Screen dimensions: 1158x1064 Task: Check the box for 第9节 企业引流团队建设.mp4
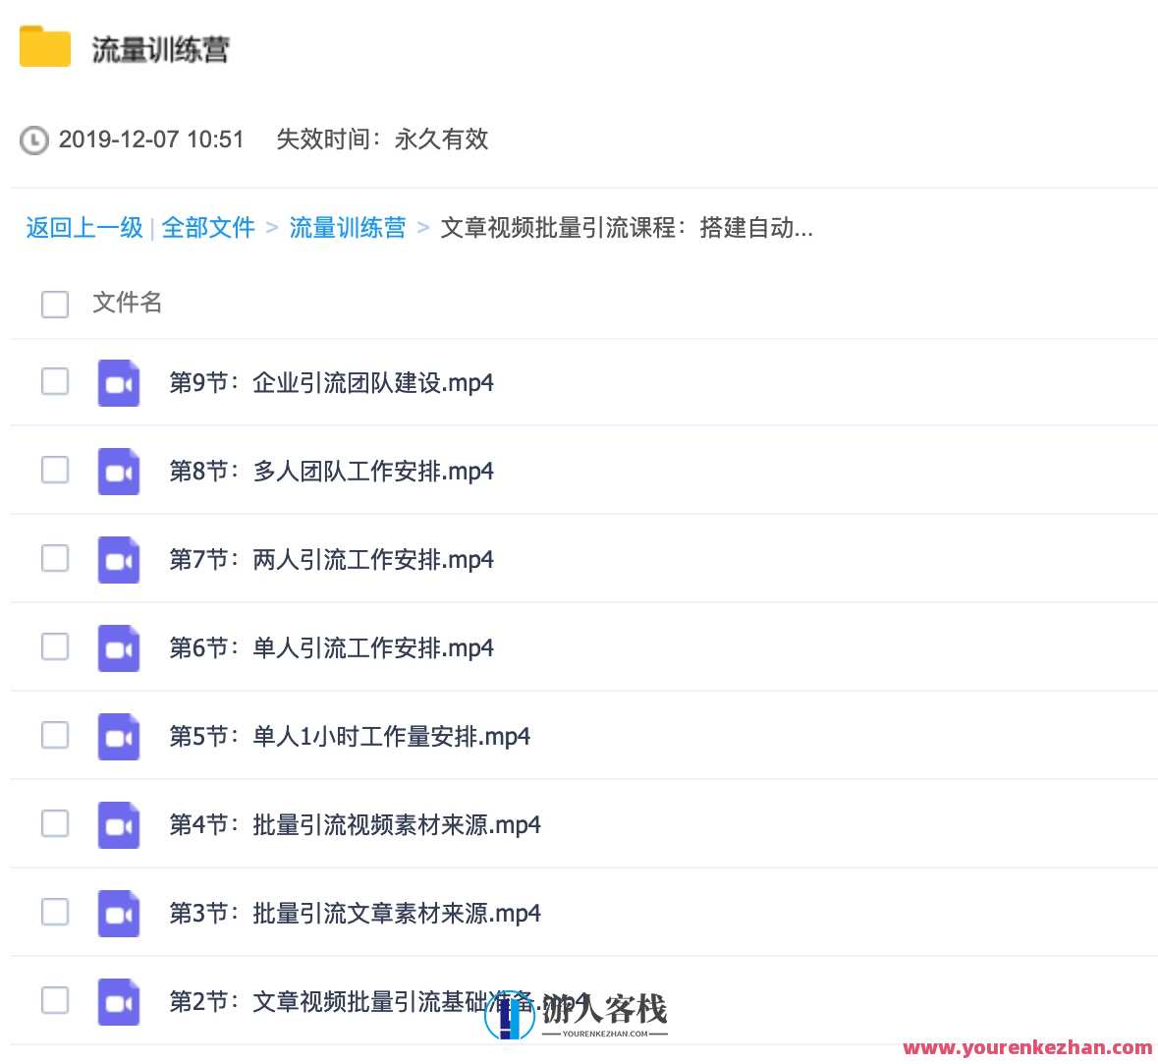(x=54, y=382)
